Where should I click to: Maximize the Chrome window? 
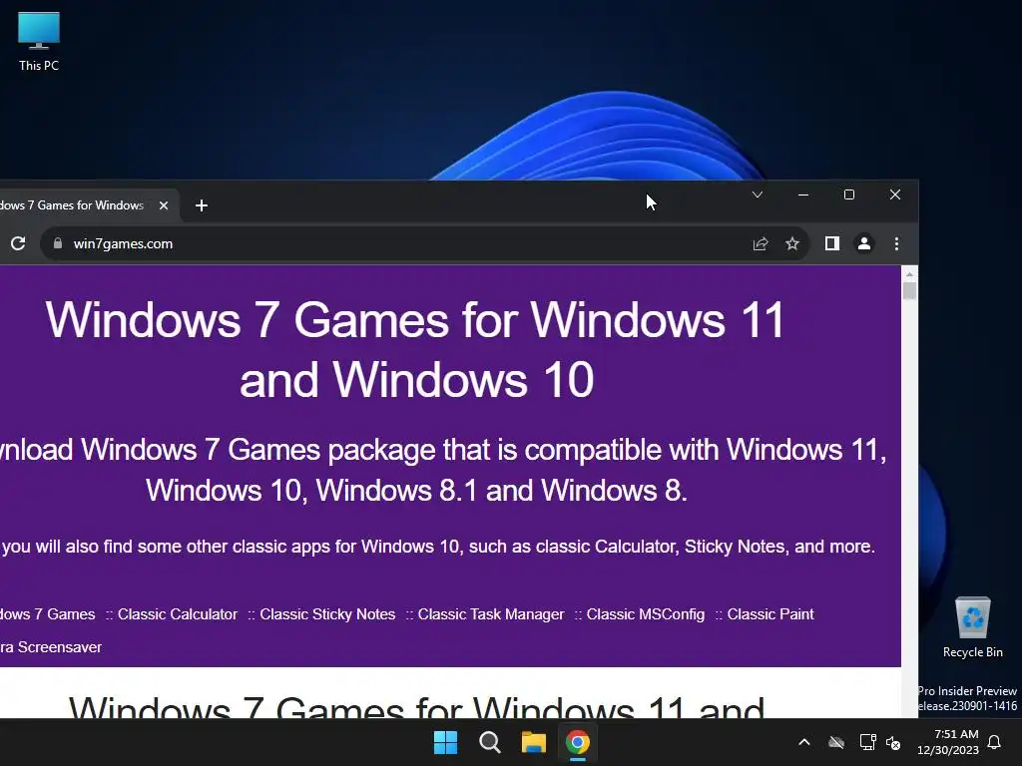tap(849, 194)
